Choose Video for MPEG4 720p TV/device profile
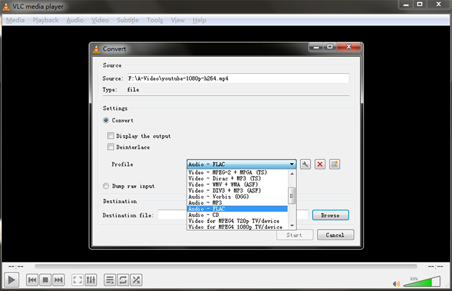This screenshot has height=291, width=452. pos(237,221)
